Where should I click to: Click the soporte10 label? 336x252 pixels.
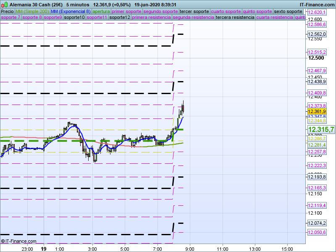pos(75,17)
